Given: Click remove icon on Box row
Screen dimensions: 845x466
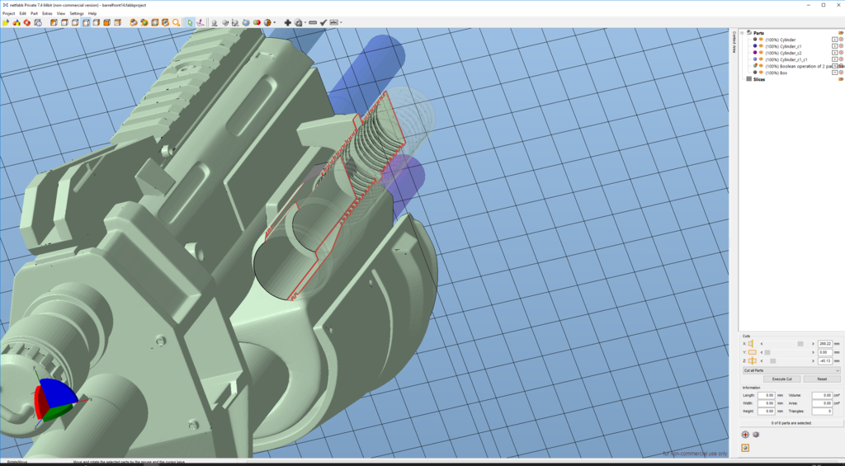Looking at the screenshot, I should [841, 73].
